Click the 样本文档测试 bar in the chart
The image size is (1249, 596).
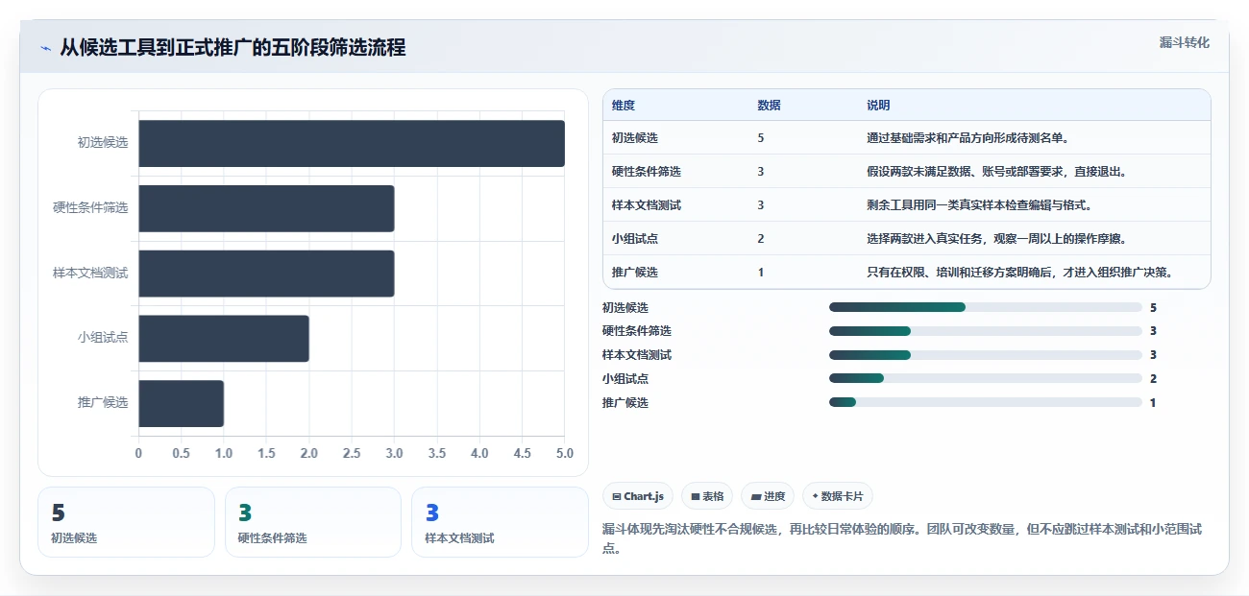266,274
